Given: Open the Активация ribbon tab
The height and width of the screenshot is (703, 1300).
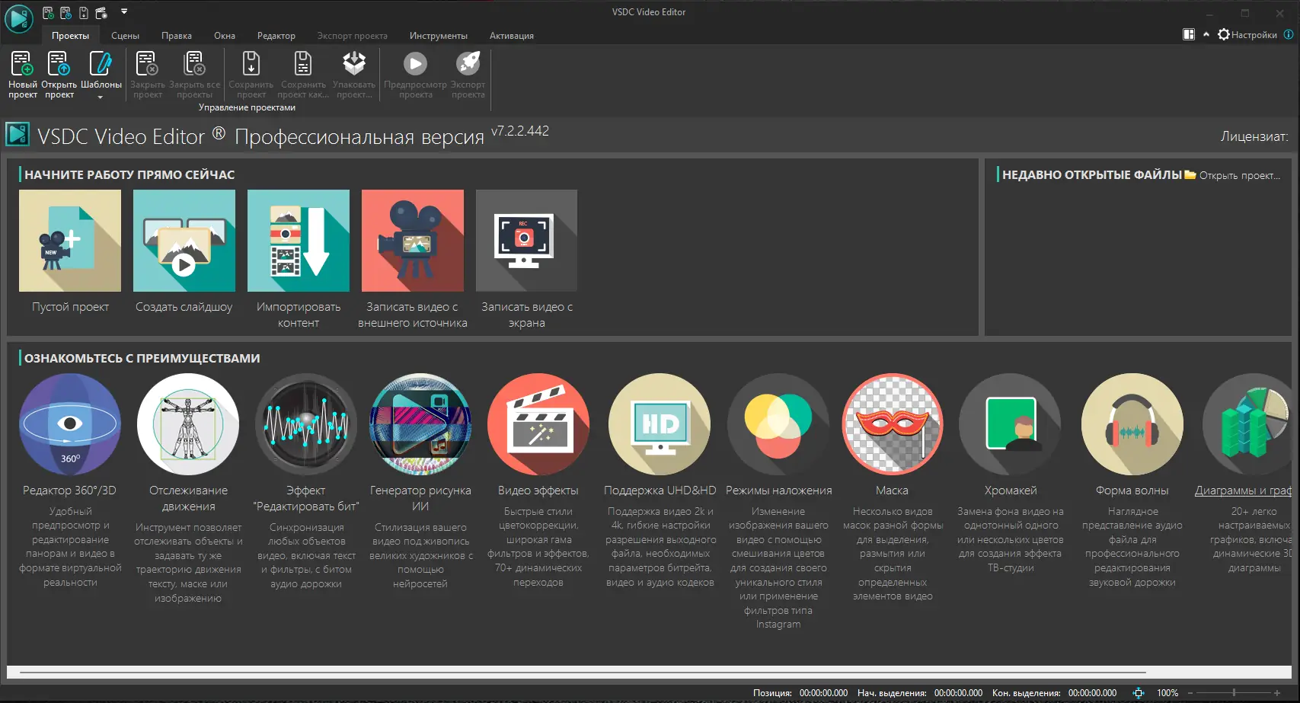Looking at the screenshot, I should pyautogui.click(x=512, y=36).
